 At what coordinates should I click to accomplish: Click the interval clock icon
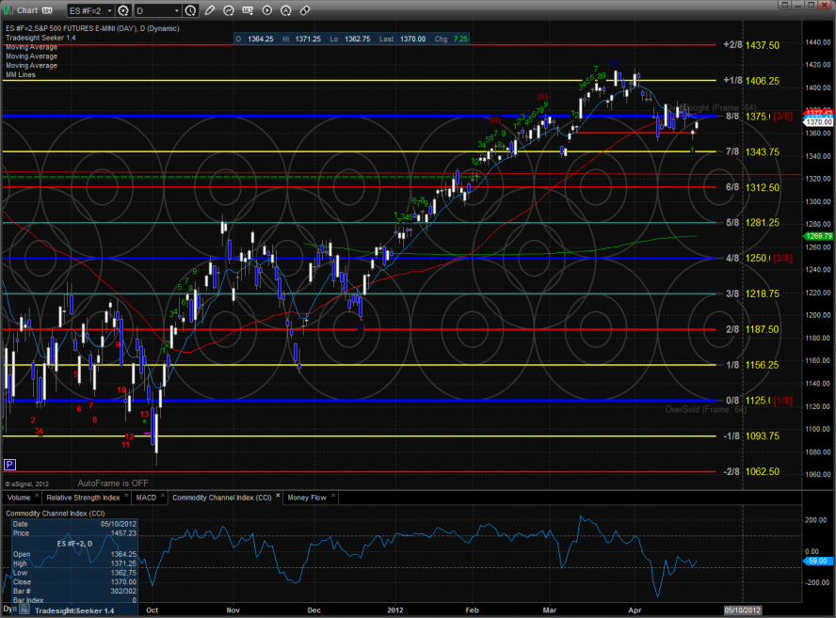click(191, 10)
